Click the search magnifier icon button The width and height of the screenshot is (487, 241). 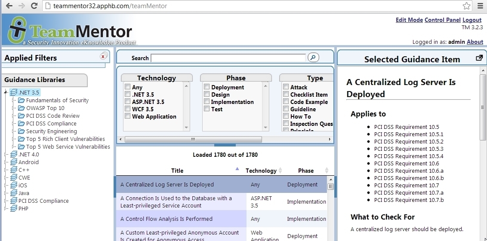coord(314,58)
